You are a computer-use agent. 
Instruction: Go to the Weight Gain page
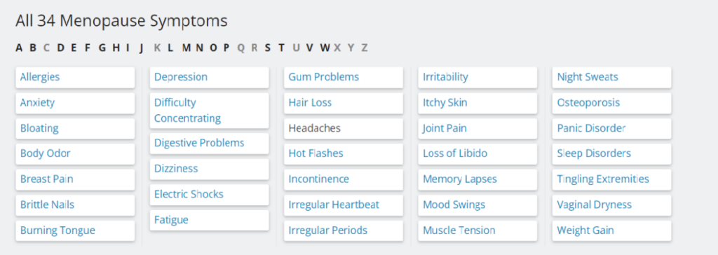click(x=611, y=230)
